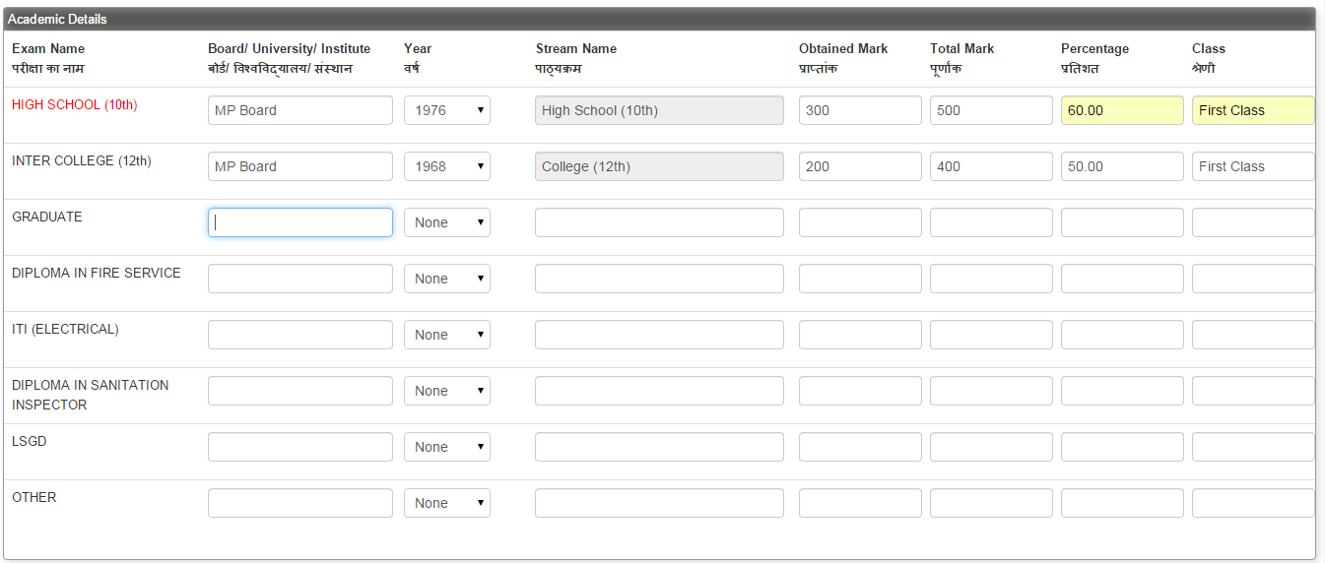Select the Inter College total mark field showing 400

991,166
